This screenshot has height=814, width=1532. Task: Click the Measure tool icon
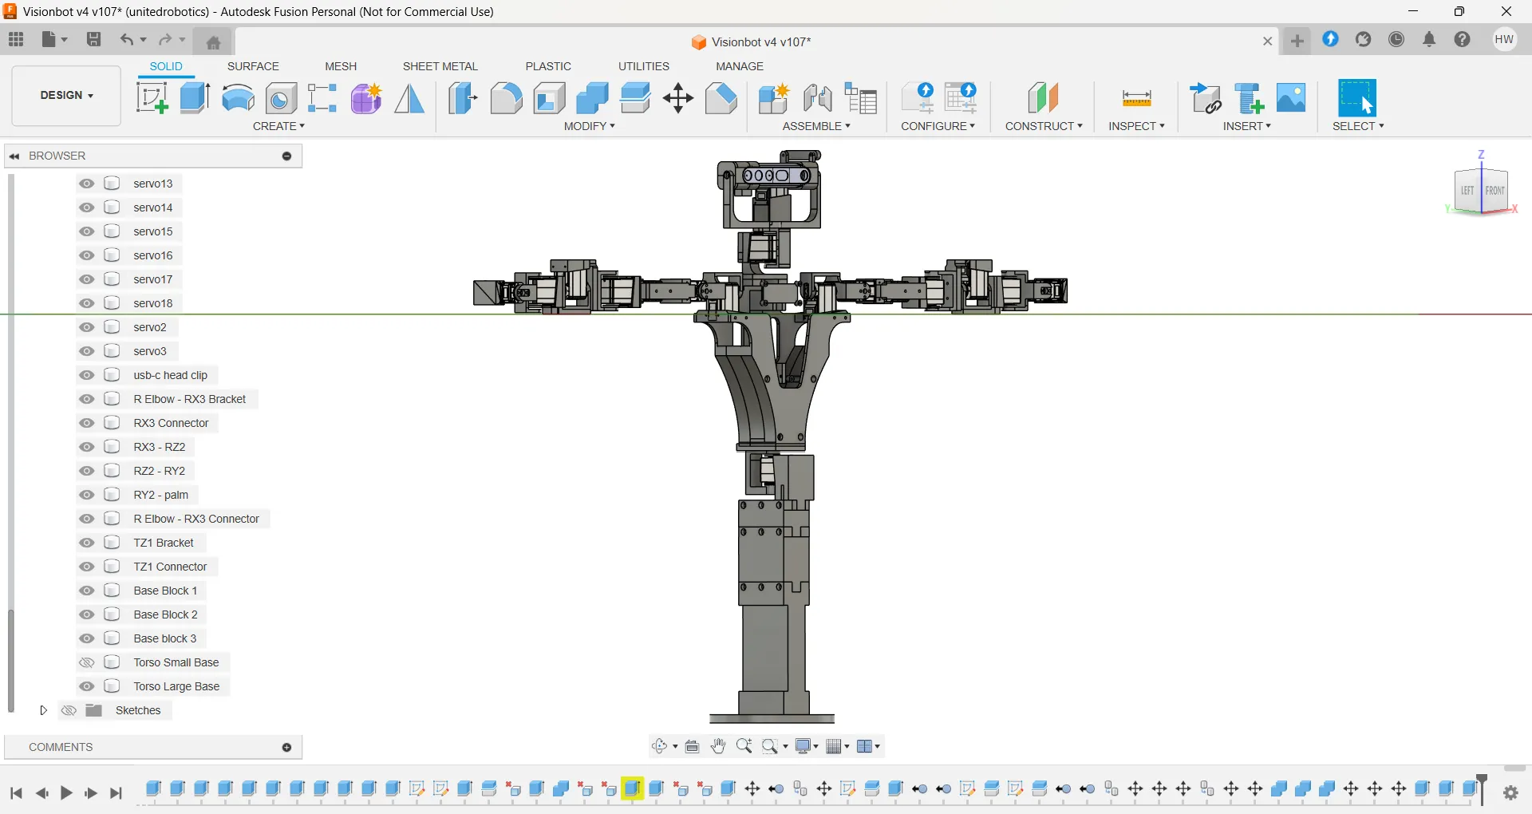(1136, 98)
